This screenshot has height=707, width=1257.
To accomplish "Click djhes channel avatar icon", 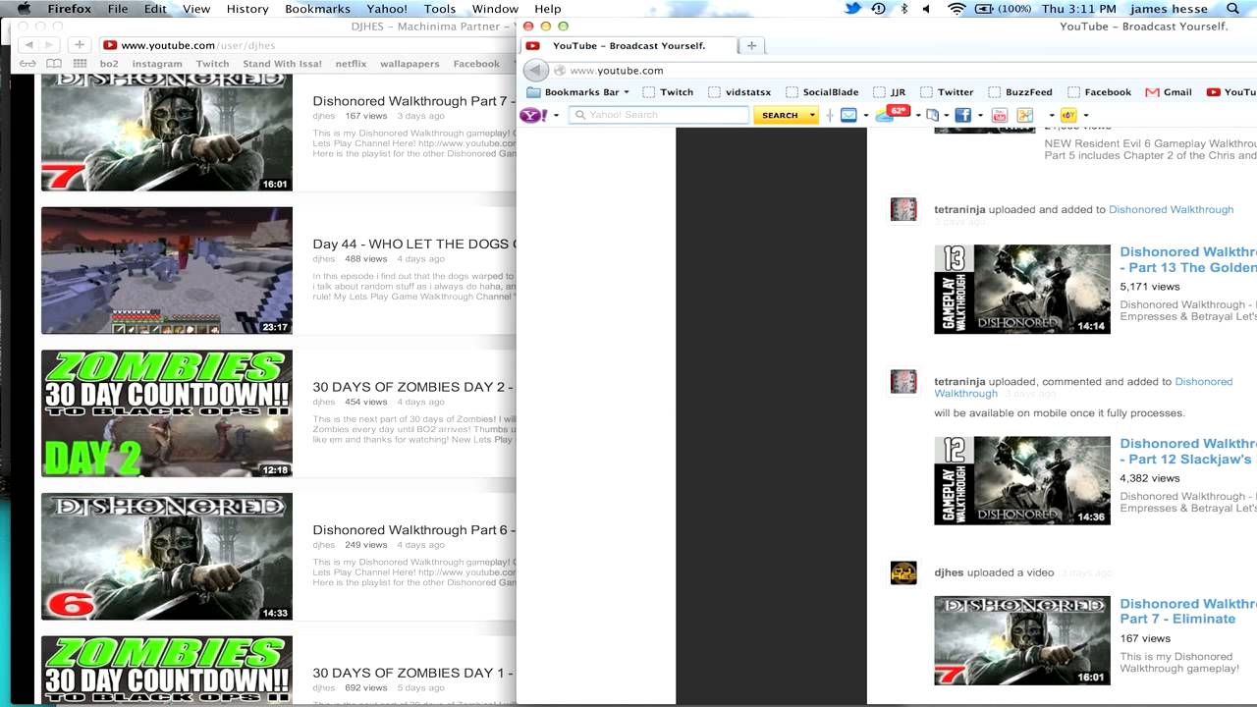I will tap(903, 572).
